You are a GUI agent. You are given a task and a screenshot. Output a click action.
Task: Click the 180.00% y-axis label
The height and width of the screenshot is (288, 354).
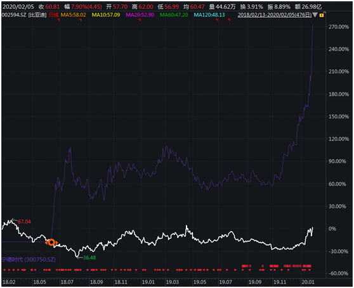click(x=339, y=94)
